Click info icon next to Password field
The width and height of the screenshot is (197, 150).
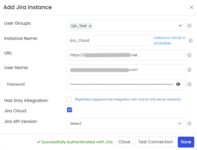click(189, 84)
